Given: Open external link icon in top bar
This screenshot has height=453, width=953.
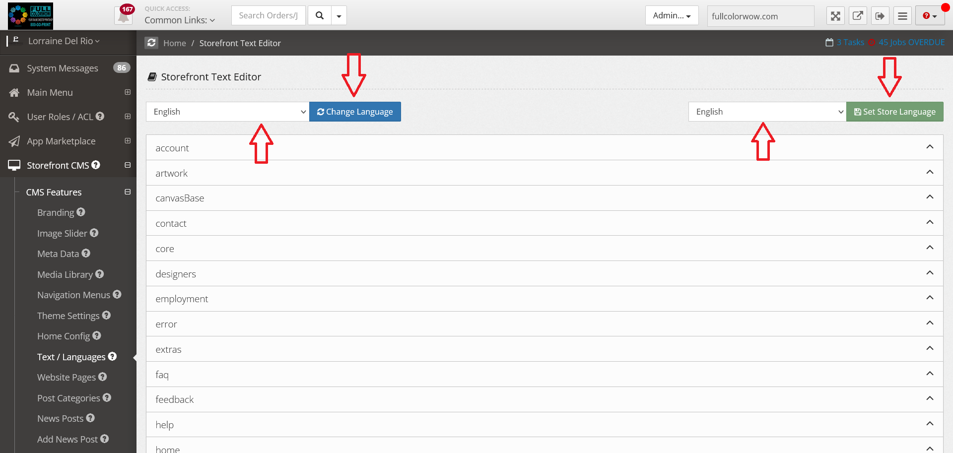Looking at the screenshot, I should point(858,16).
